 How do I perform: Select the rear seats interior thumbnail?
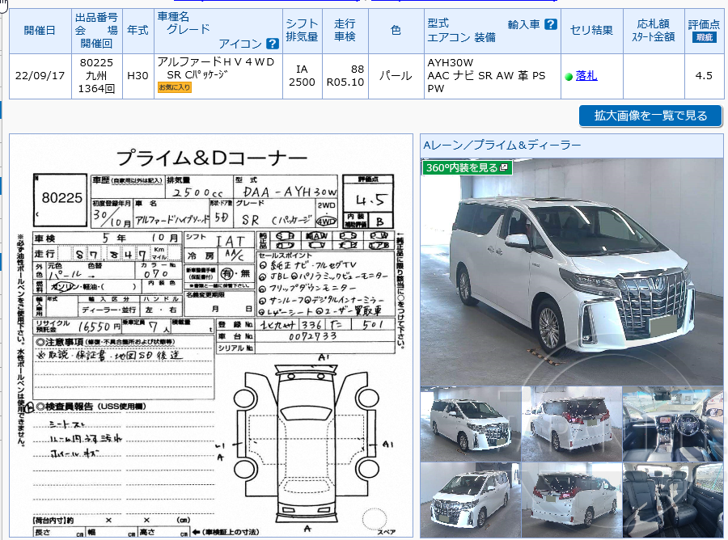click(x=673, y=498)
